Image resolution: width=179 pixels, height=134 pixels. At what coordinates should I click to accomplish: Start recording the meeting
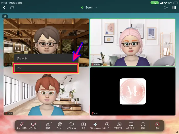(x=107, y=125)
